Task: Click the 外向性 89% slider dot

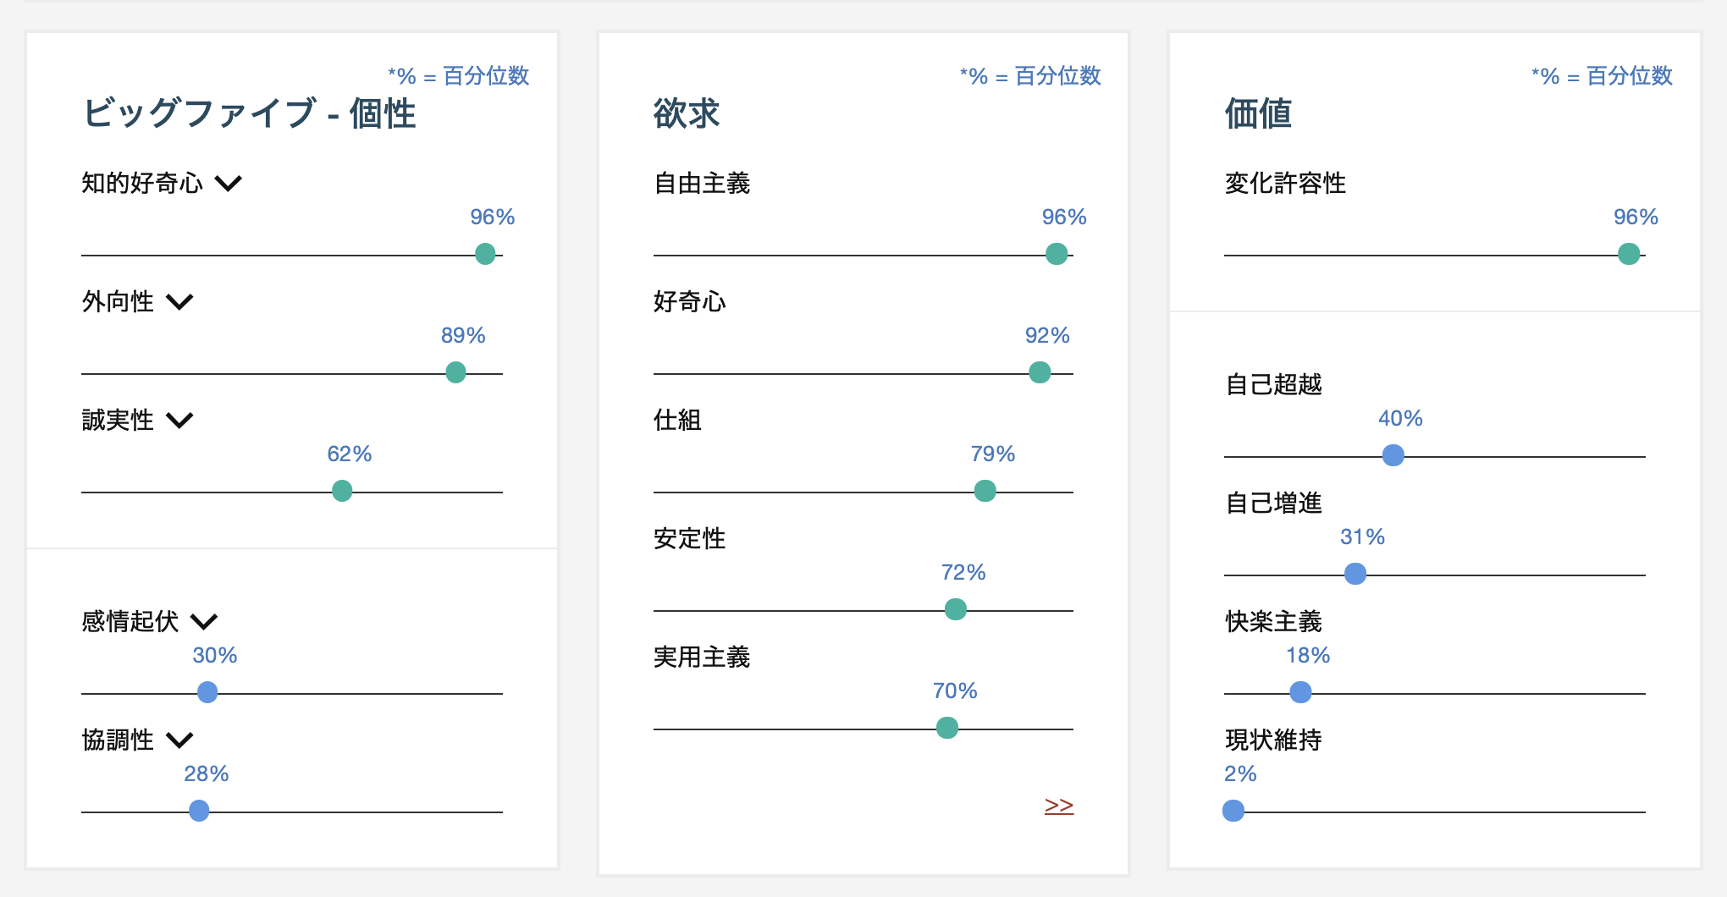Action: 455,372
